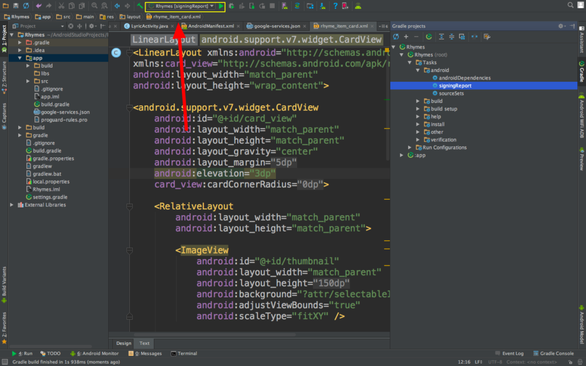Click the Debug bug icon in toolbar
This screenshot has height=366, width=586.
pos(231,6)
